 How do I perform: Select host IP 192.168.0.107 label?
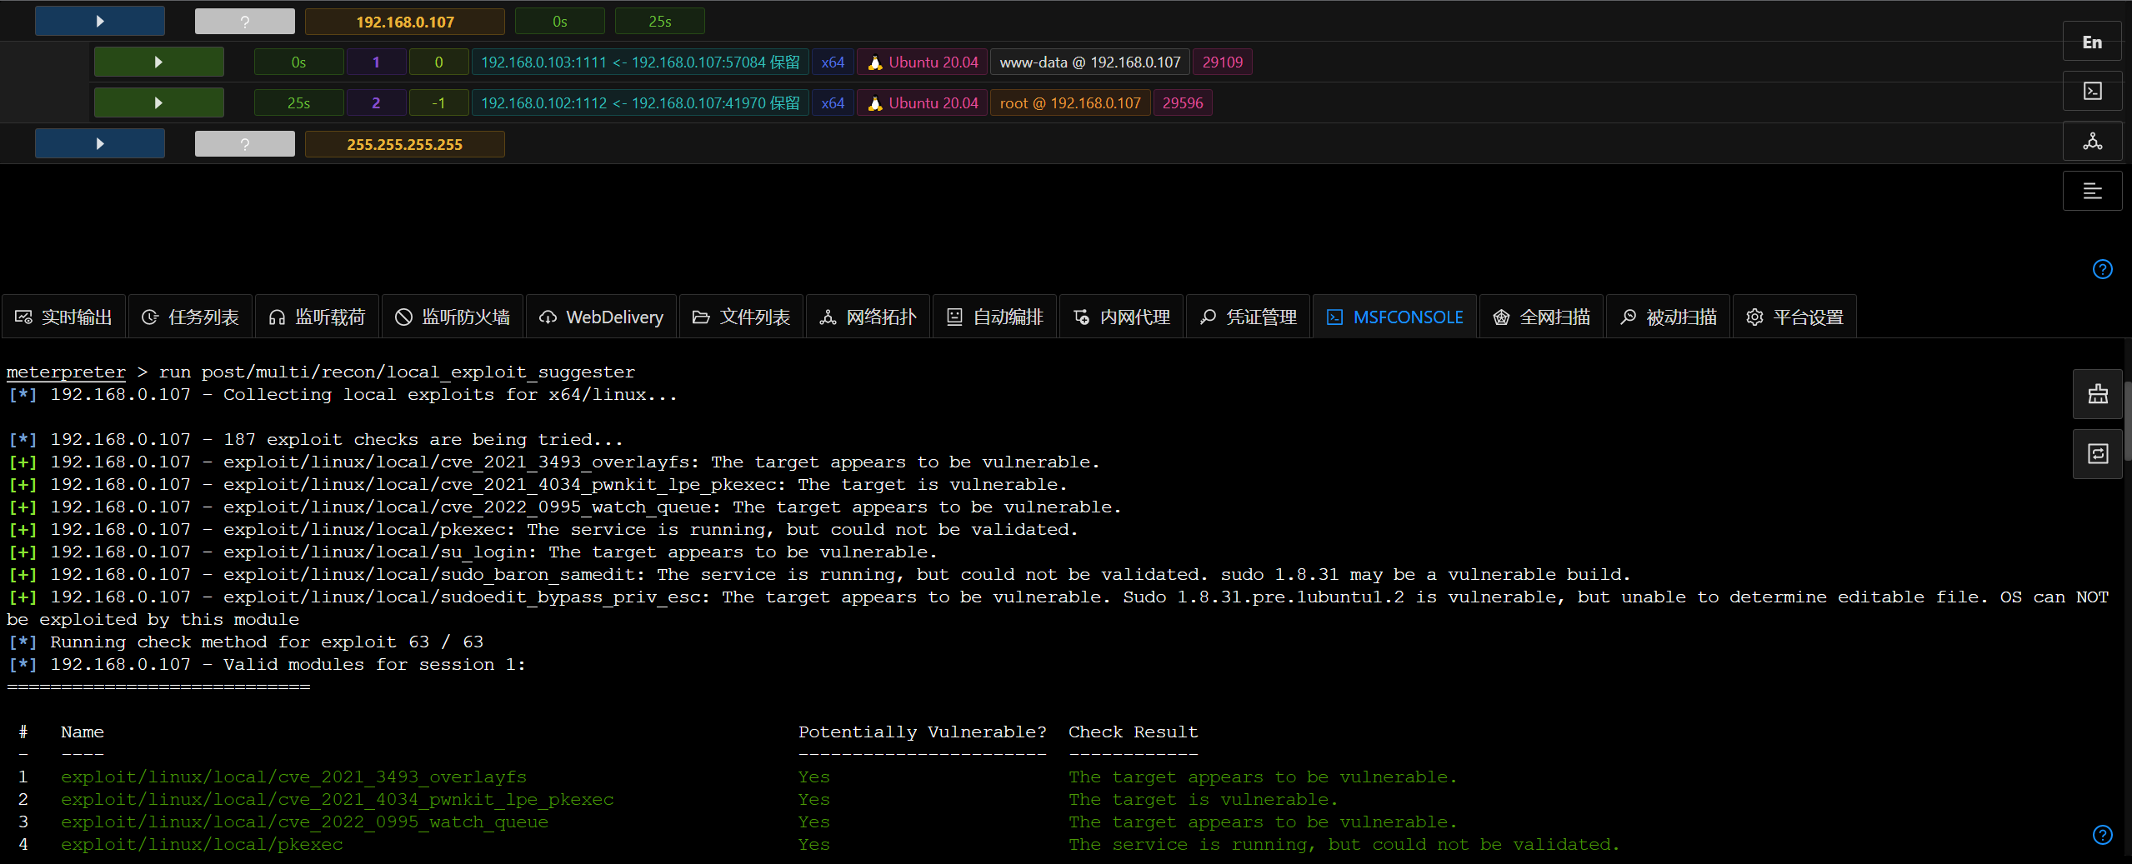(405, 22)
